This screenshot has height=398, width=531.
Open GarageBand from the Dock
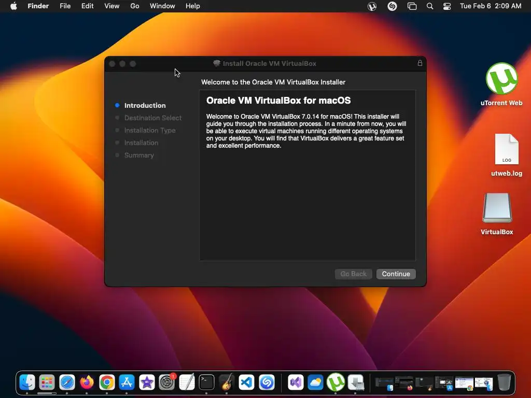pyautogui.click(x=227, y=382)
